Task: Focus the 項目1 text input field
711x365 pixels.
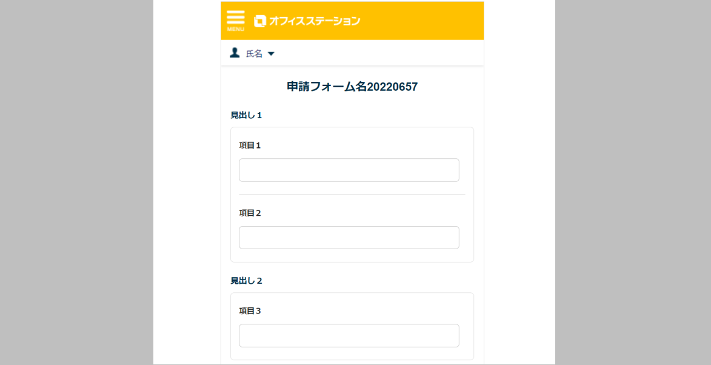Action: (349, 170)
